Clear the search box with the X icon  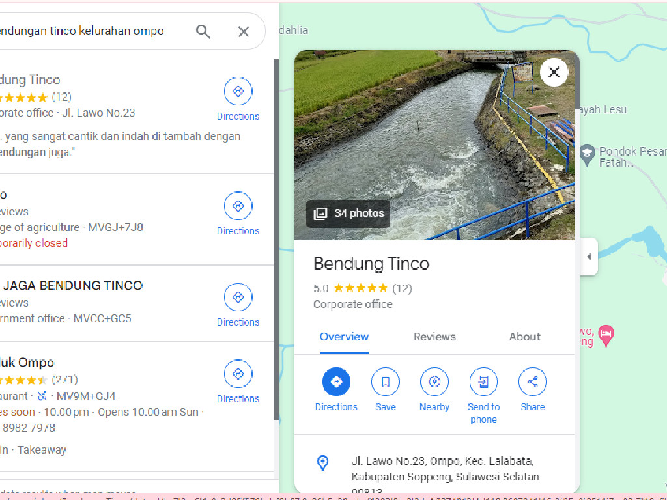[244, 31]
